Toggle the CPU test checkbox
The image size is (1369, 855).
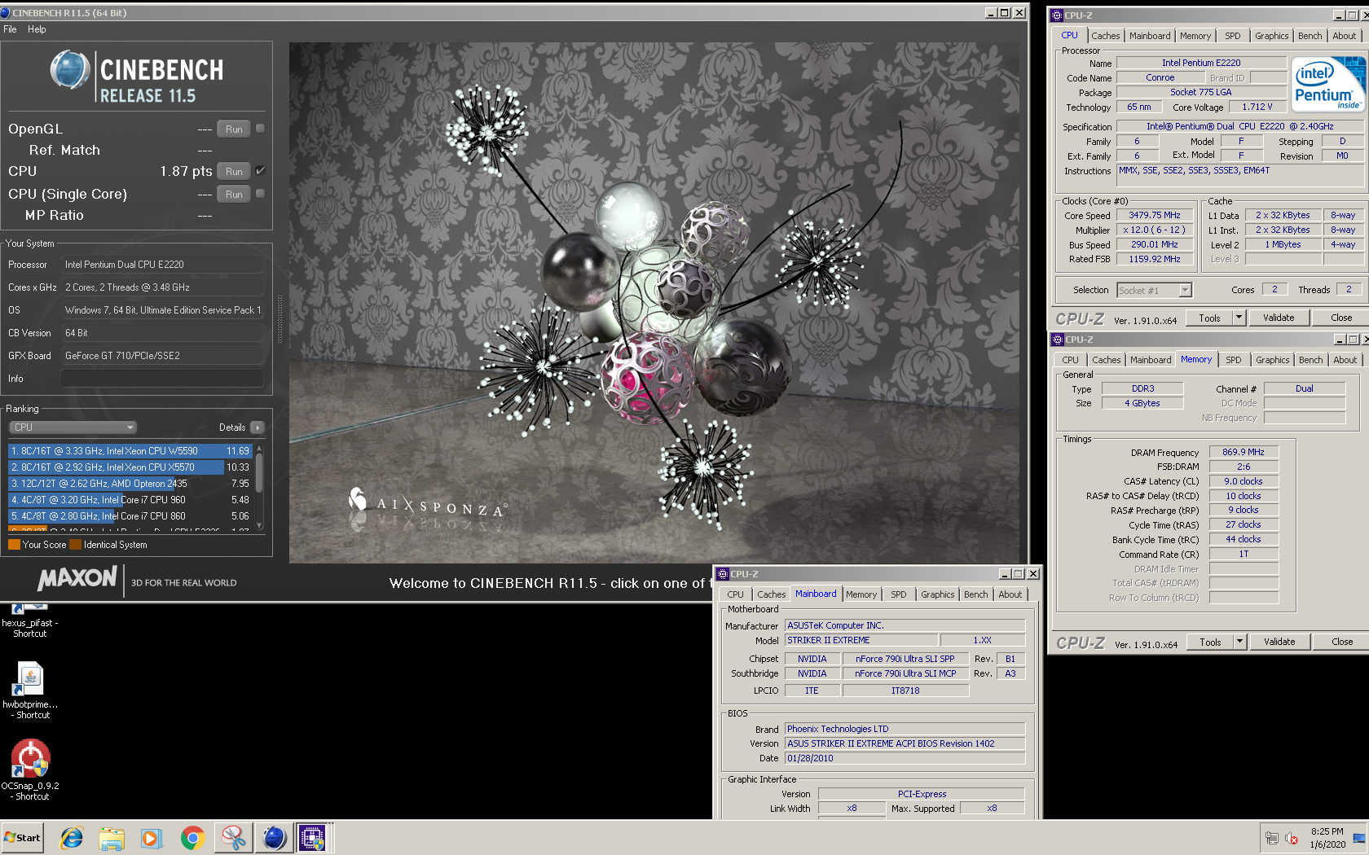(x=260, y=171)
